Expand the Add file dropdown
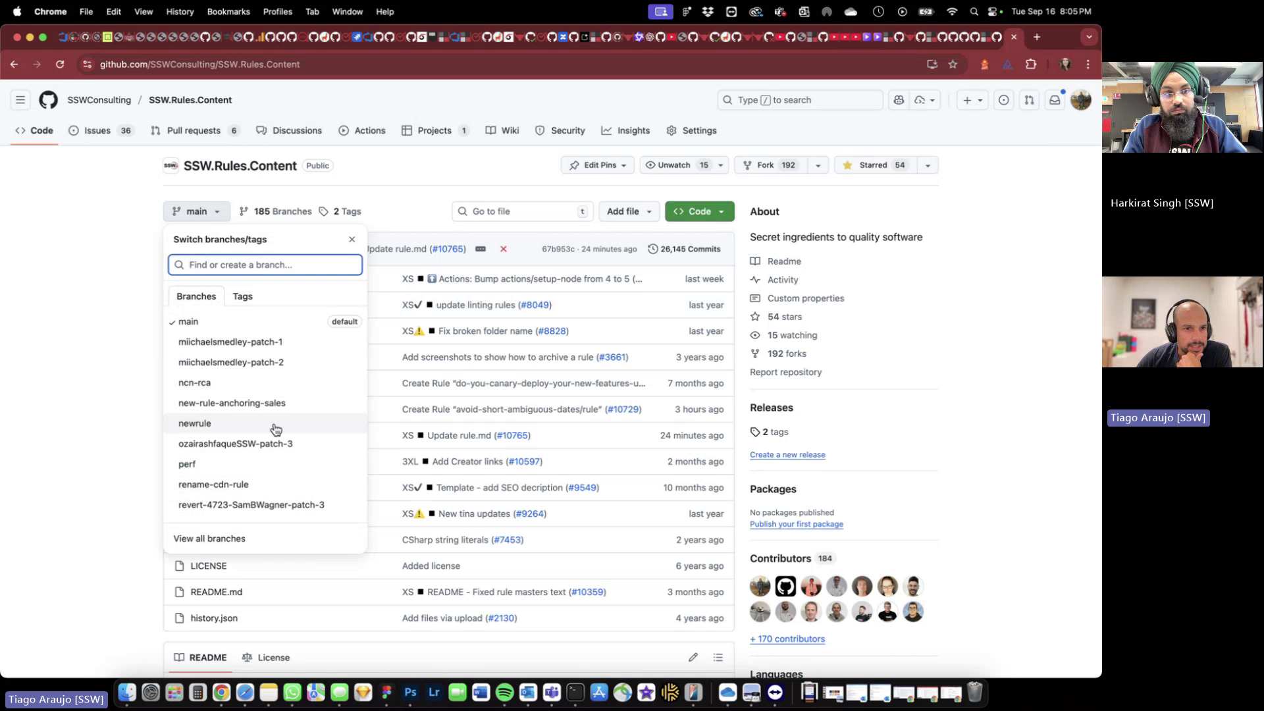This screenshot has width=1264, height=711. point(628,211)
